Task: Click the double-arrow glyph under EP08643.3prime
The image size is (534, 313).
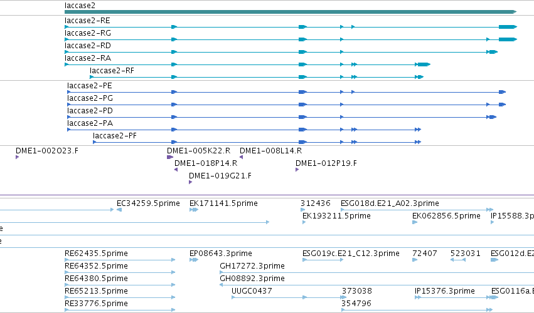Action: click(x=194, y=260)
